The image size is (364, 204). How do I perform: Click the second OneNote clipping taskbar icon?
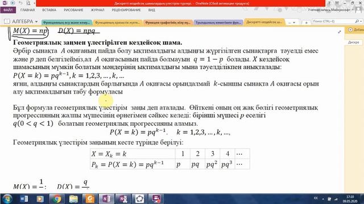(123, 199)
